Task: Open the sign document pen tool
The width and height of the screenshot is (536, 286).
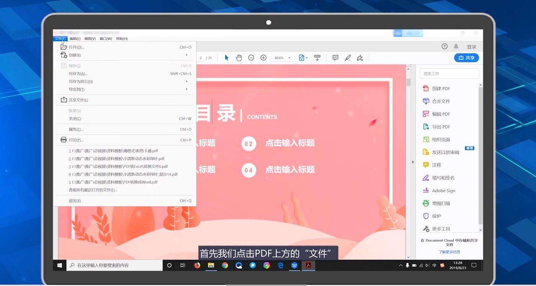Action: coord(360,58)
